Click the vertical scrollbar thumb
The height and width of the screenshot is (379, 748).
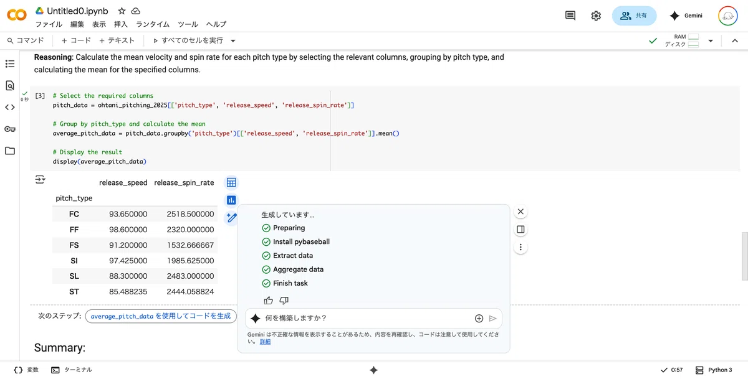(744, 256)
